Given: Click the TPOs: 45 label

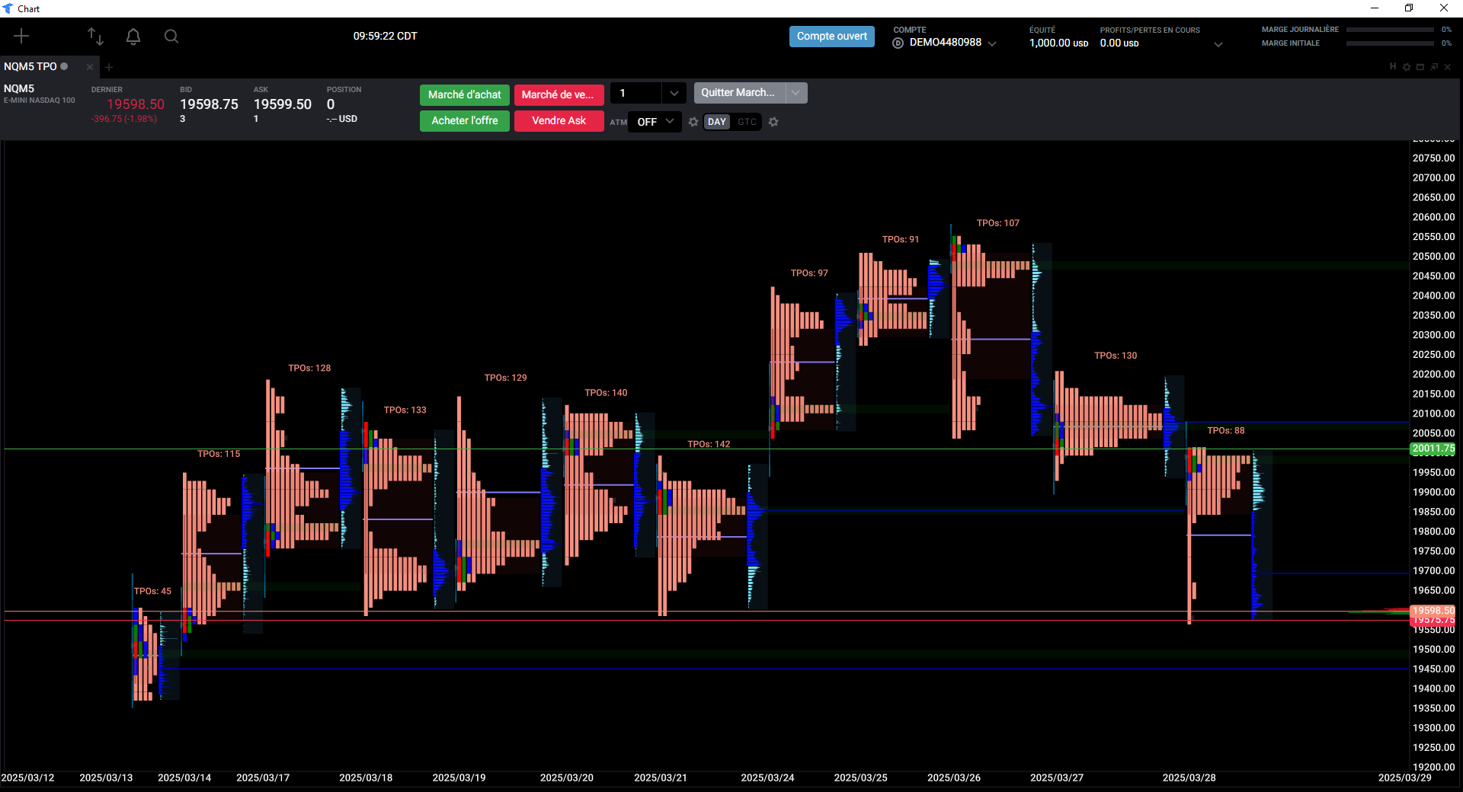Looking at the screenshot, I should point(152,592).
